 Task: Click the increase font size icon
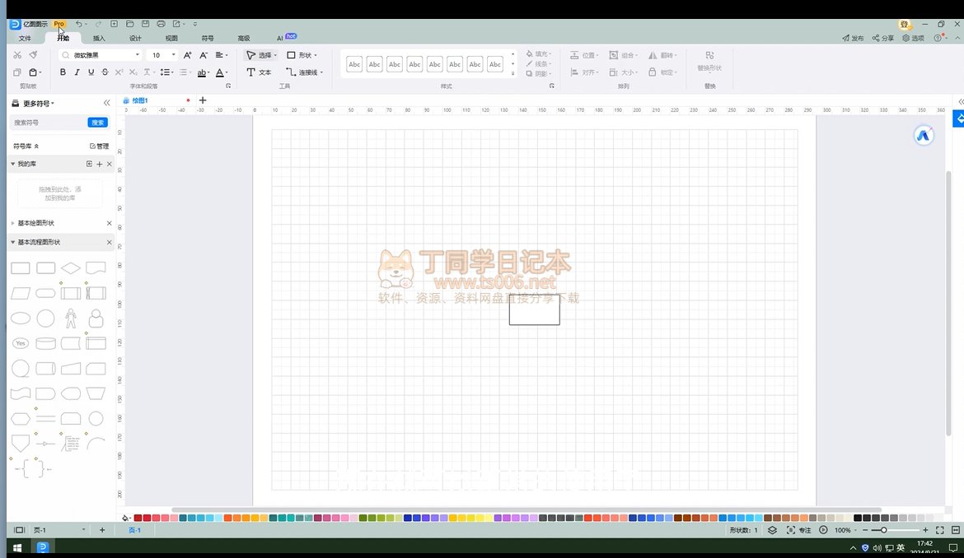point(187,55)
